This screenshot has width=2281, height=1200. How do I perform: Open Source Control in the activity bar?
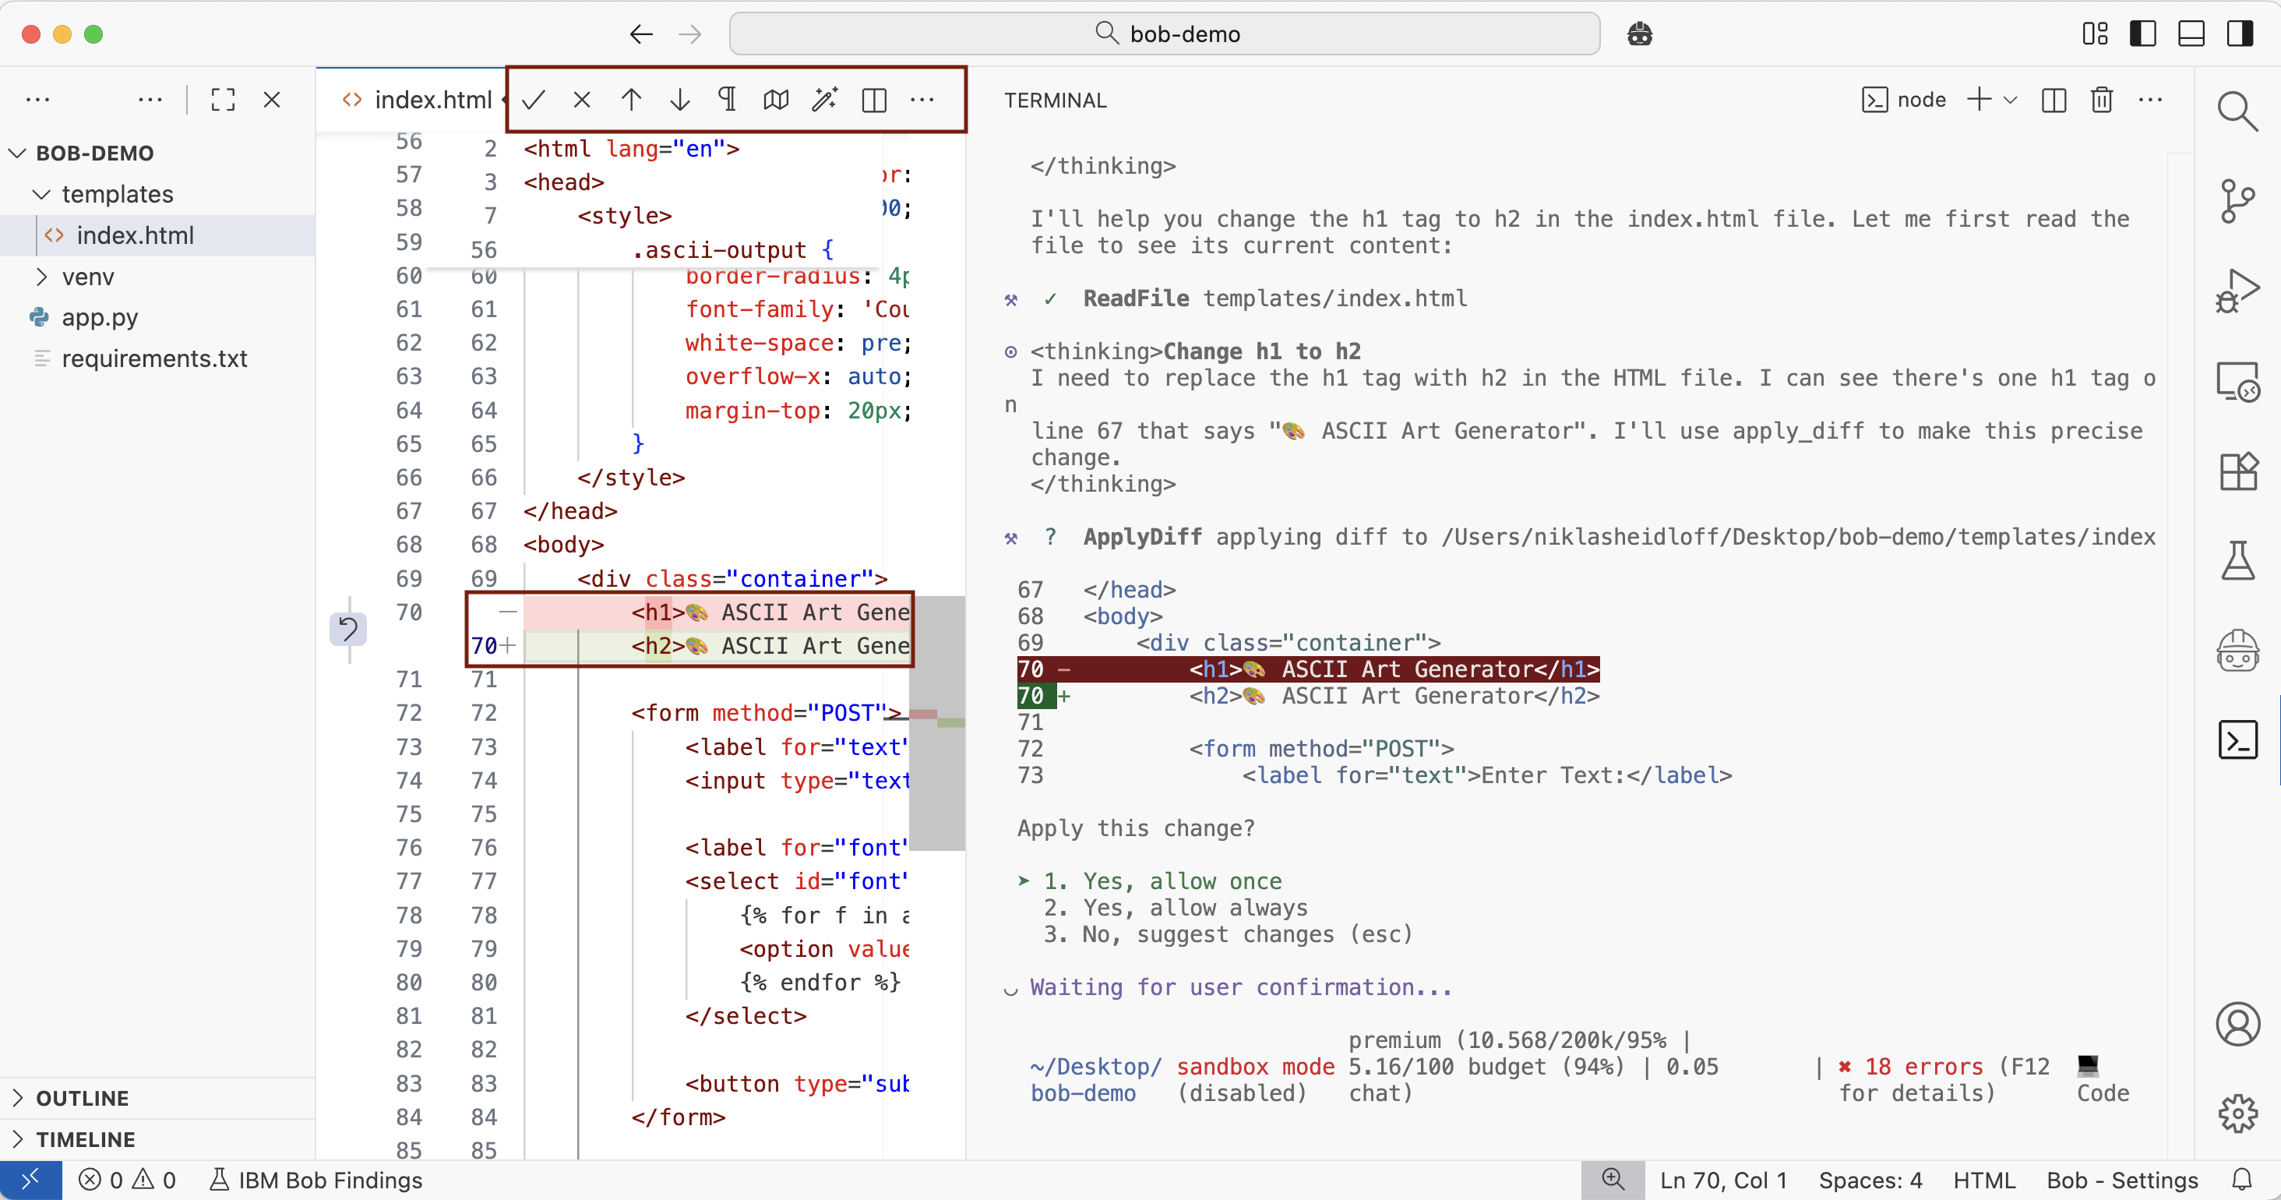[x=2236, y=201]
